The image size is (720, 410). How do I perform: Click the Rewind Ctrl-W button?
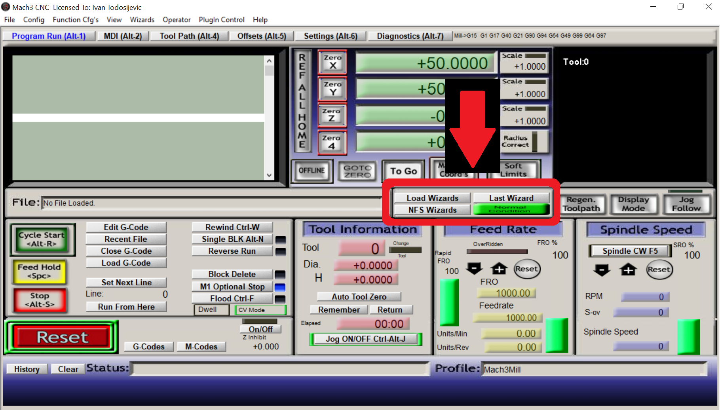232,227
